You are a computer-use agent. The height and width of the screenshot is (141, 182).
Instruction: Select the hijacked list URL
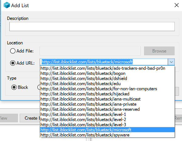click(103, 94)
